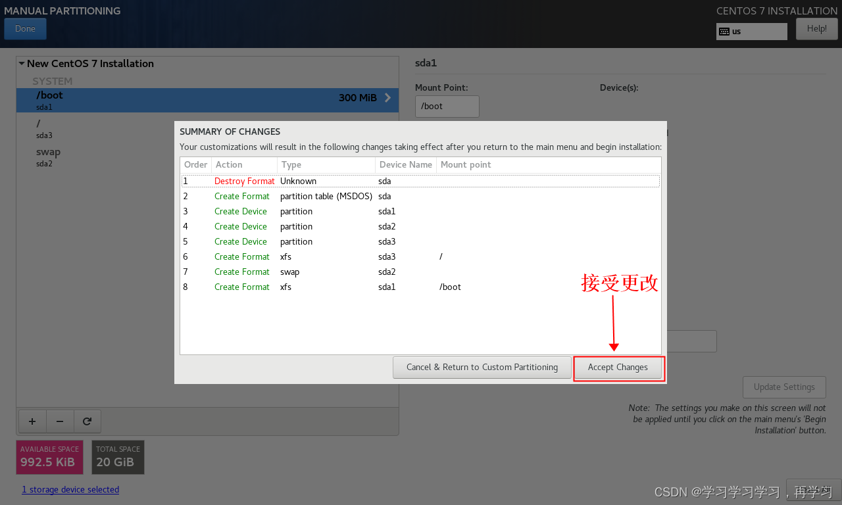Click the TOTAL SPACE 20 GiB box
Image resolution: width=842 pixels, height=505 pixels.
click(118, 458)
